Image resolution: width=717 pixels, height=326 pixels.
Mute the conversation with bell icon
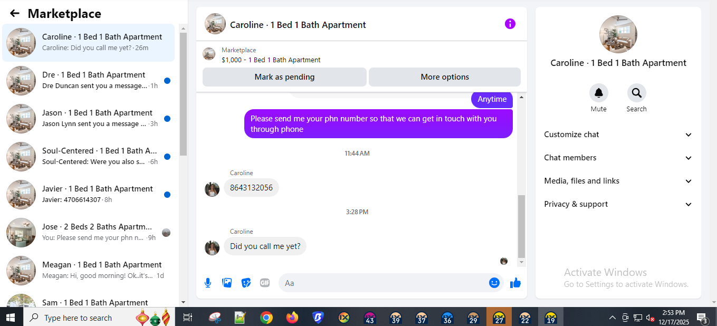[x=599, y=93]
